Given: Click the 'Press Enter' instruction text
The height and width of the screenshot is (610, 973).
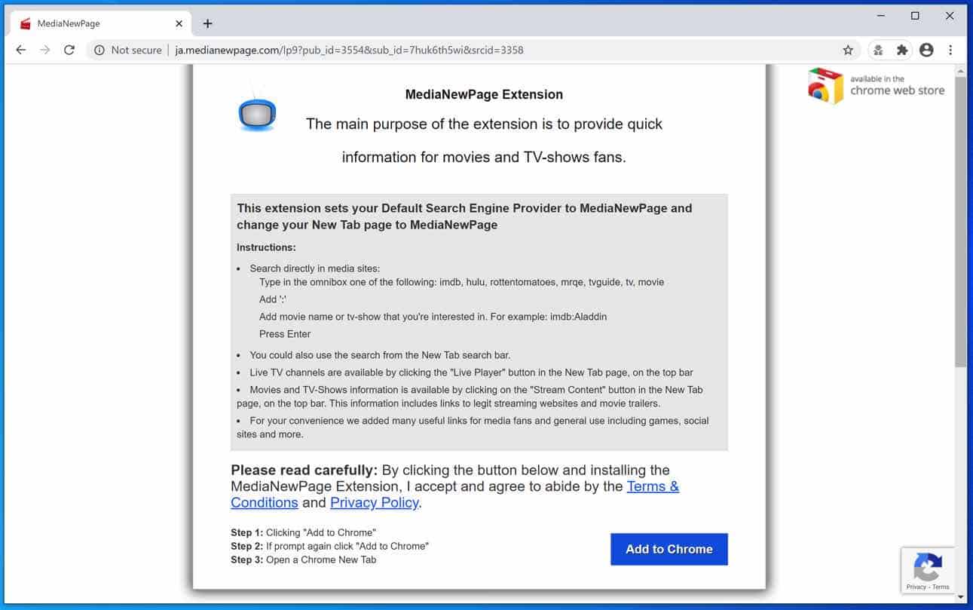Looking at the screenshot, I should 285,334.
